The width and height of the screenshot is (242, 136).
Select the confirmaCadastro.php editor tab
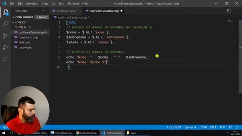pos(104,11)
